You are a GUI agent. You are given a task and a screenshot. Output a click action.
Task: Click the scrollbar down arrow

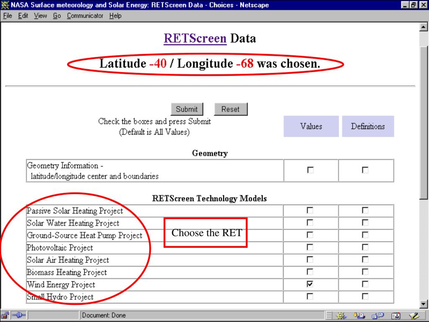424,304
